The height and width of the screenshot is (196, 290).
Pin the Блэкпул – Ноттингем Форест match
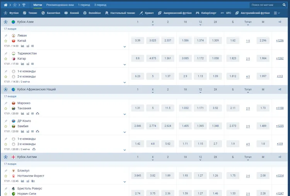click(x=6, y=171)
